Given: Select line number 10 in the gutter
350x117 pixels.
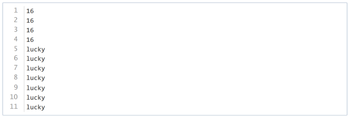Looking at the screenshot, I should tap(14, 97).
